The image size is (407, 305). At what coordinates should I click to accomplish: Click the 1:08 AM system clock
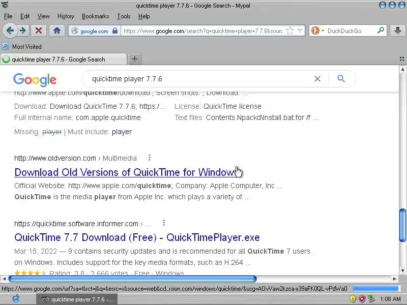(390, 299)
